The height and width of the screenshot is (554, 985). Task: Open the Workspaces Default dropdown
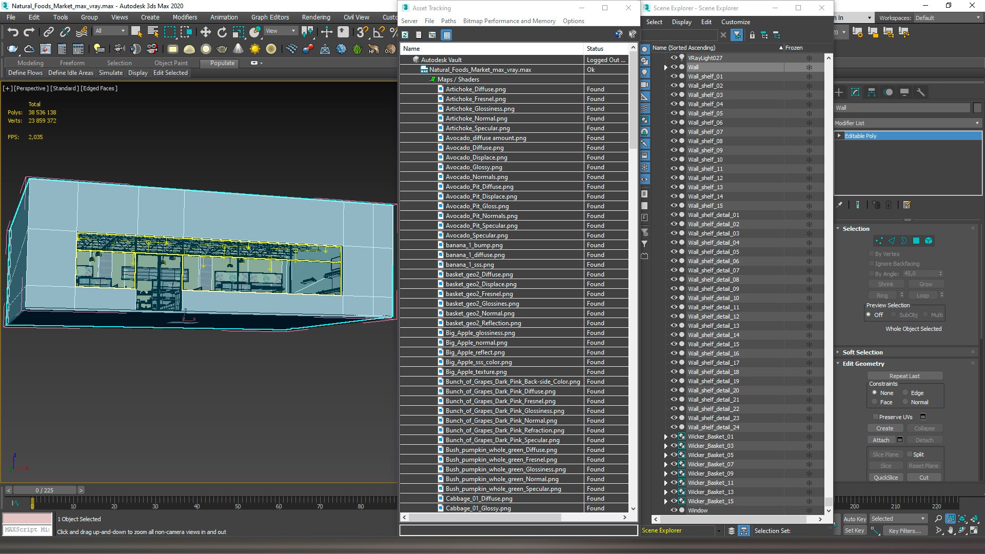click(x=947, y=18)
